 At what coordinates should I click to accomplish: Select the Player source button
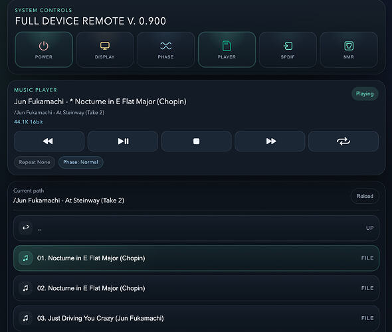click(227, 50)
